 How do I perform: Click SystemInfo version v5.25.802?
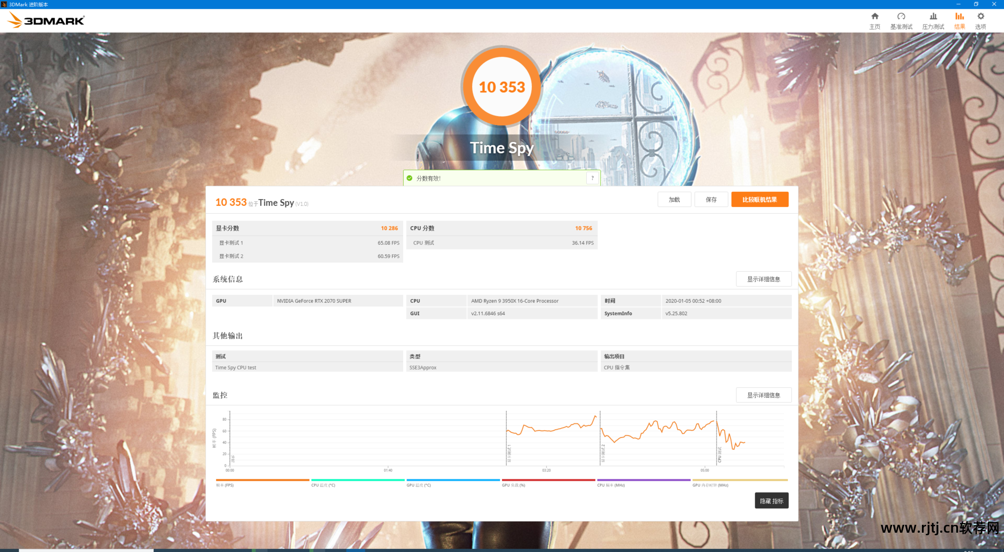tap(726, 314)
